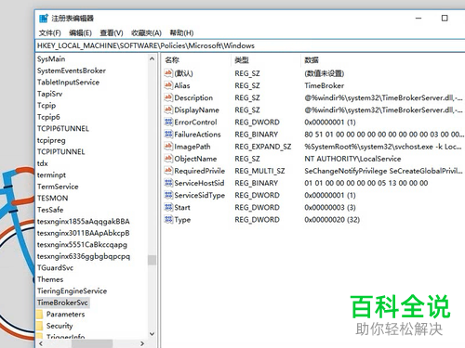Select the TESMON key
Screen dimensions: 465x348
52,198
